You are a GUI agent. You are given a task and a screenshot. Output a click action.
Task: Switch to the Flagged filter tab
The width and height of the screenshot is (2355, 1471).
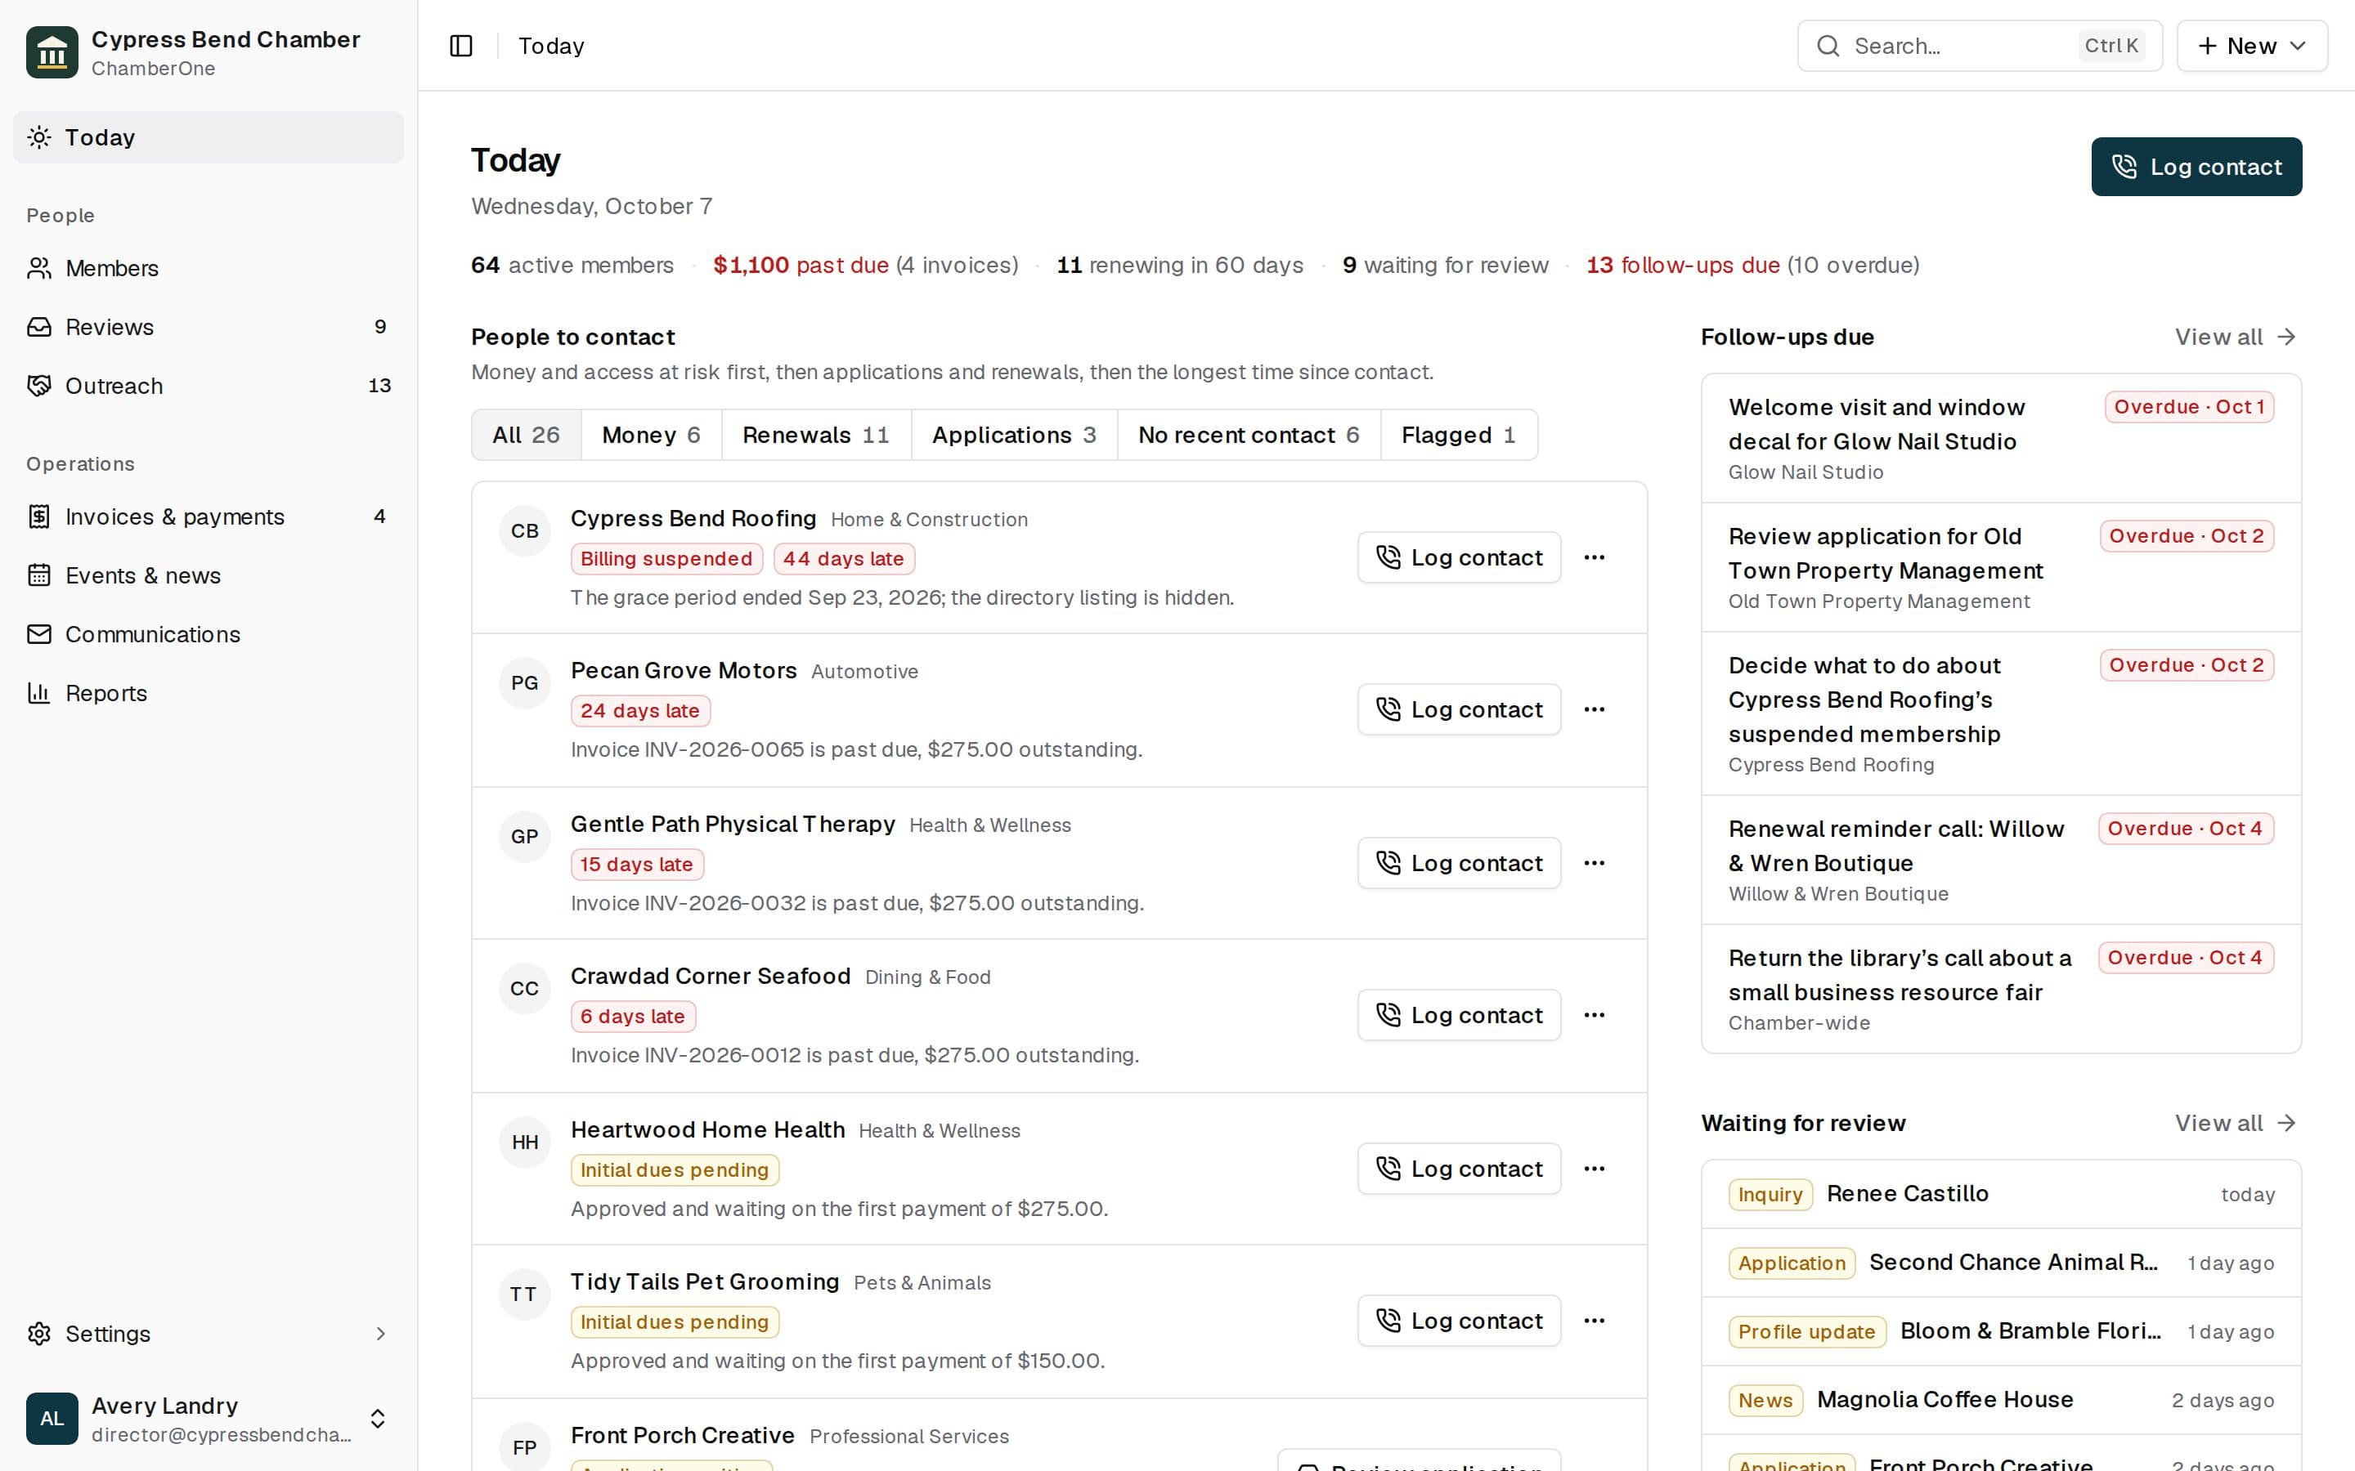click(1459, 435)
